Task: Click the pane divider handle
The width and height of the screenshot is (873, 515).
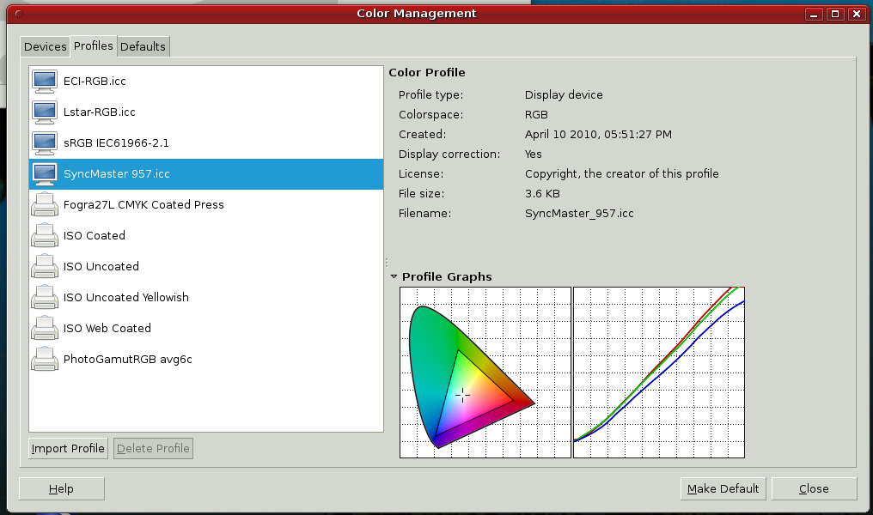Action: [387, 263]
